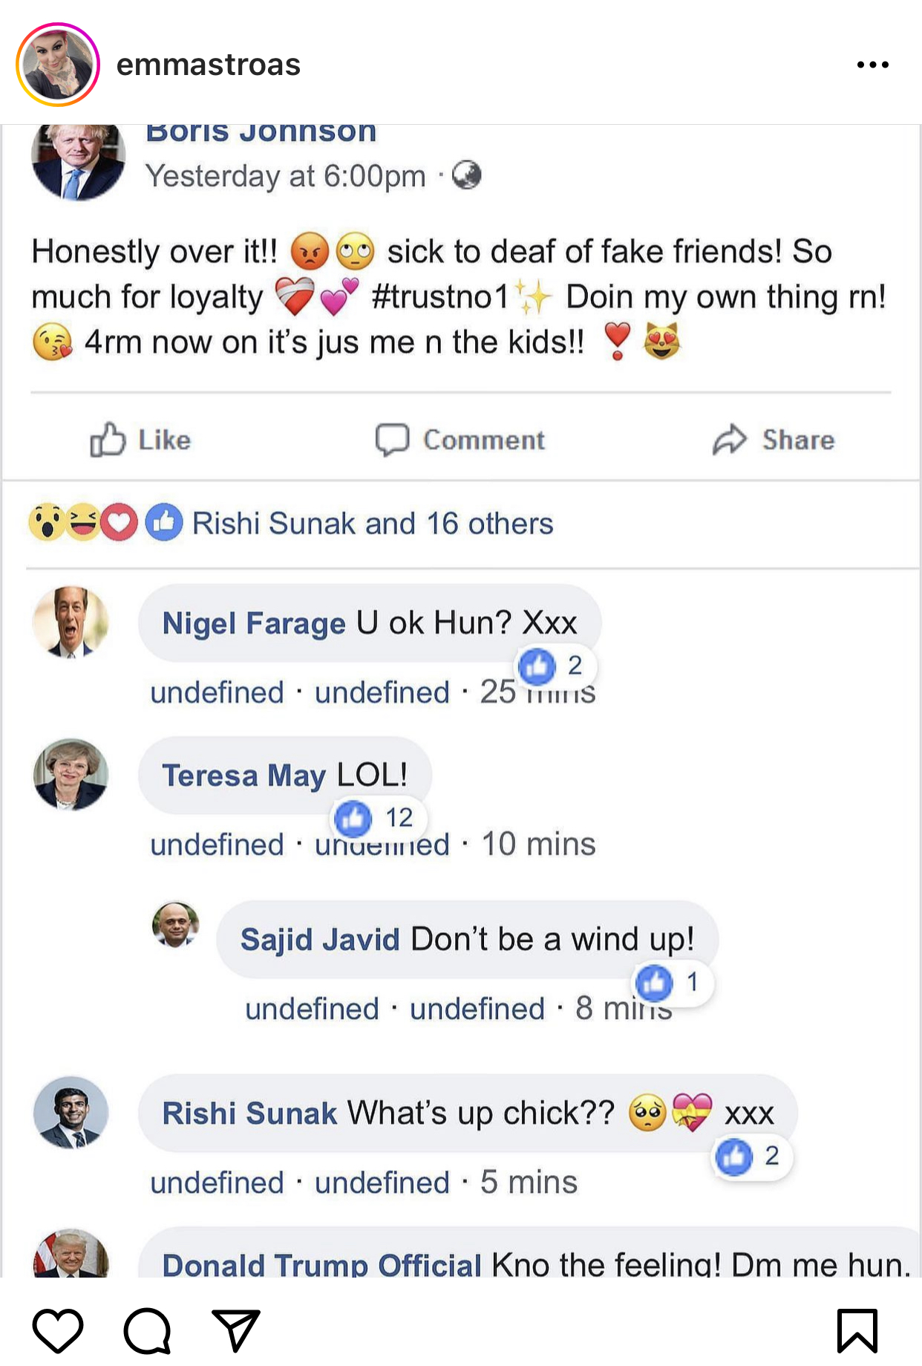The height and width of the screenshot is (1366, 922).
Task: Save post with bookmark icon
Action: [857, 1330]
